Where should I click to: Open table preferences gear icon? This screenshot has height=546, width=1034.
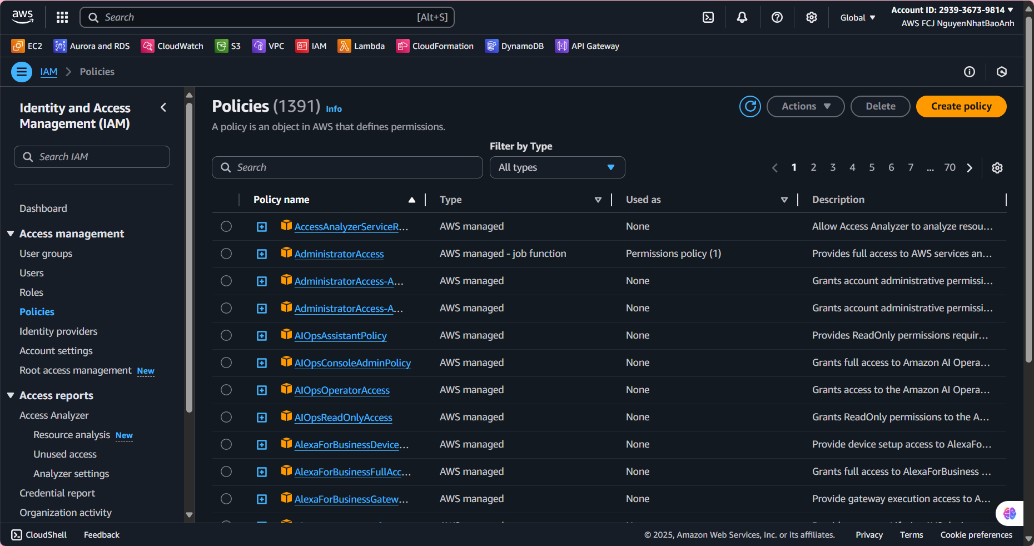point(997,168)
